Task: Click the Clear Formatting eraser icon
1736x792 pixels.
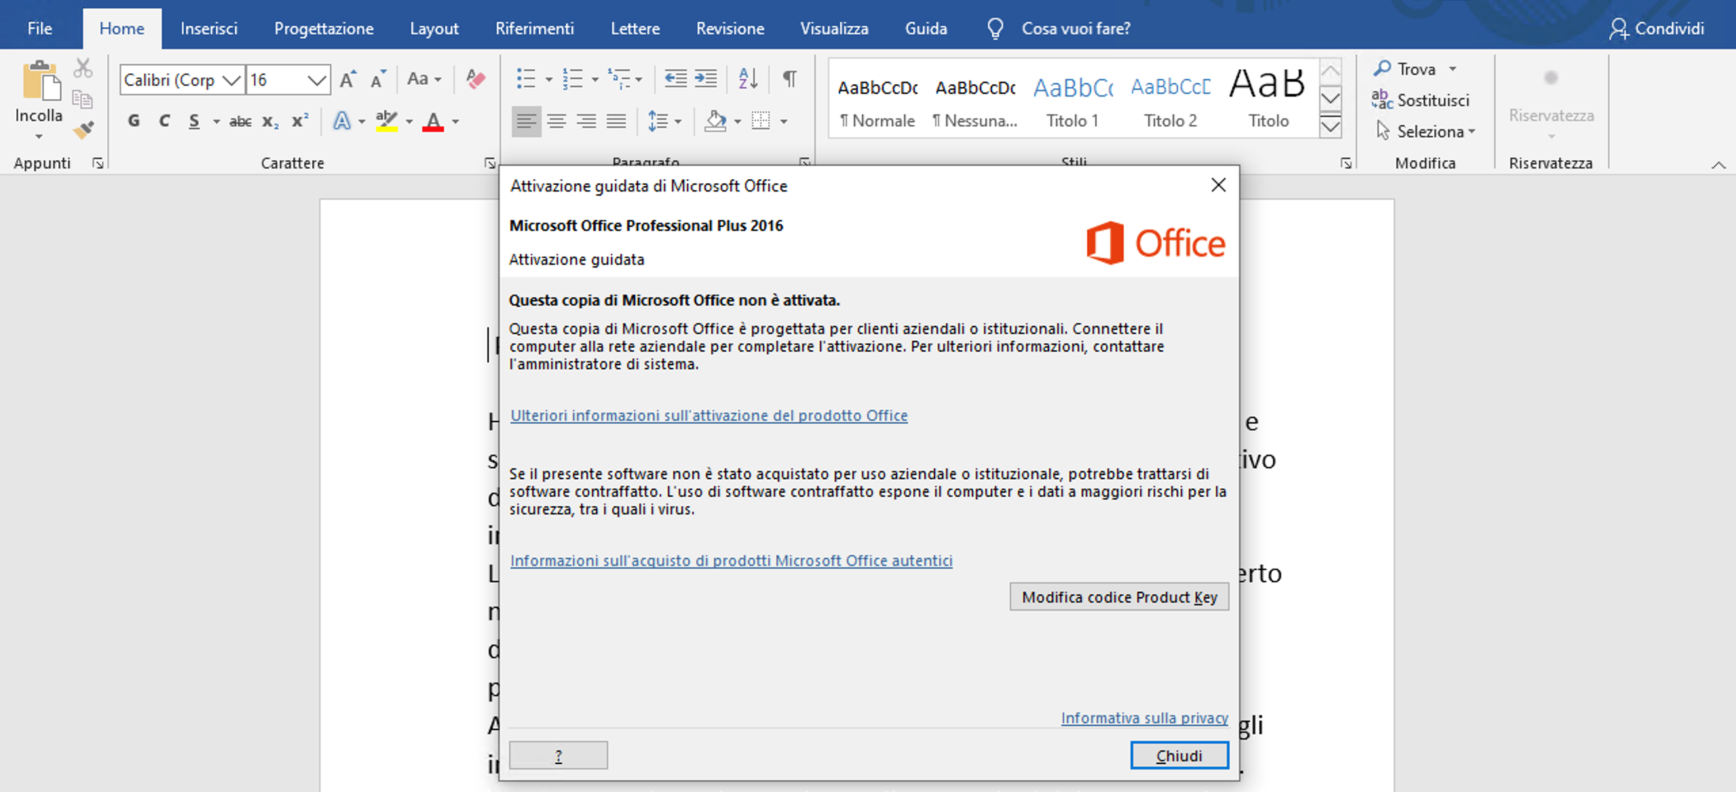Action: pyautogui.click(x=476, y=79)
